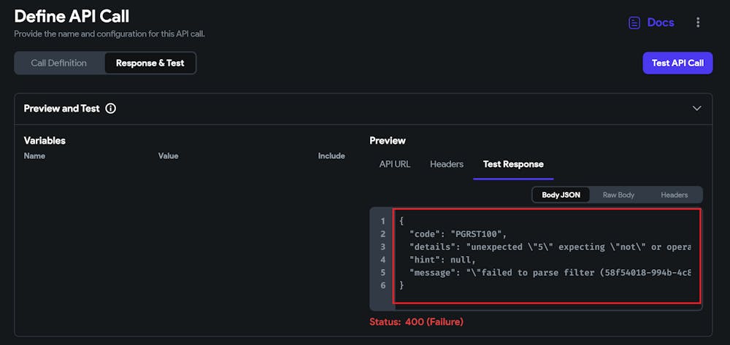Click the Status 400 (Failure) text
The image size is (730, 345).
click(416, 322)
